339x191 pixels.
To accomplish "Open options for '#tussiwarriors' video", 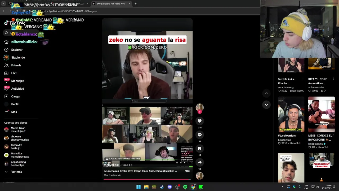I will [303, 136].
